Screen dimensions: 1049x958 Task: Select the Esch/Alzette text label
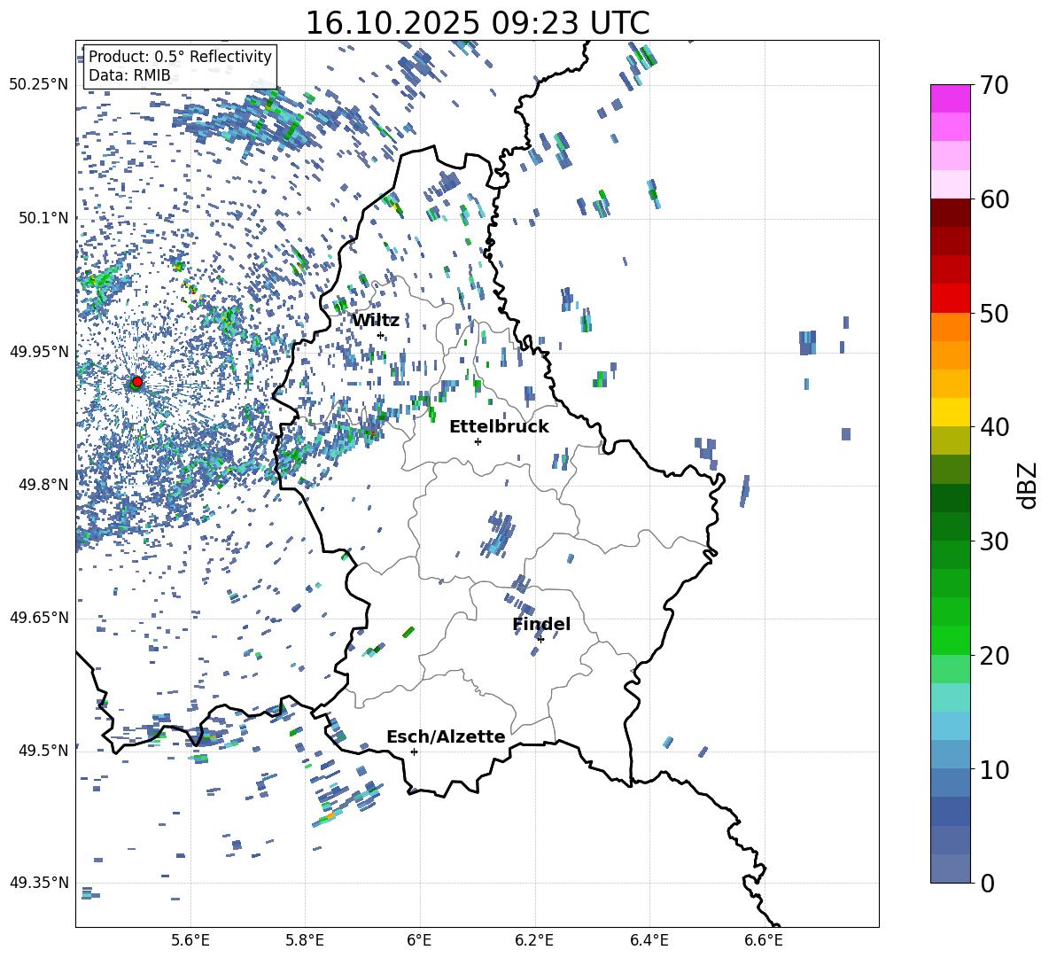click(x=446, y=736)
